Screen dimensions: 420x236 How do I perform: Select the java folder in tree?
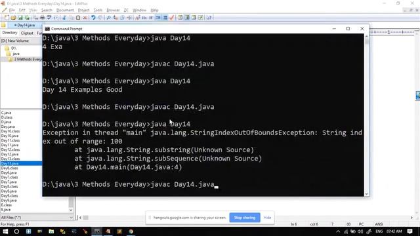[x=16, y=54]
